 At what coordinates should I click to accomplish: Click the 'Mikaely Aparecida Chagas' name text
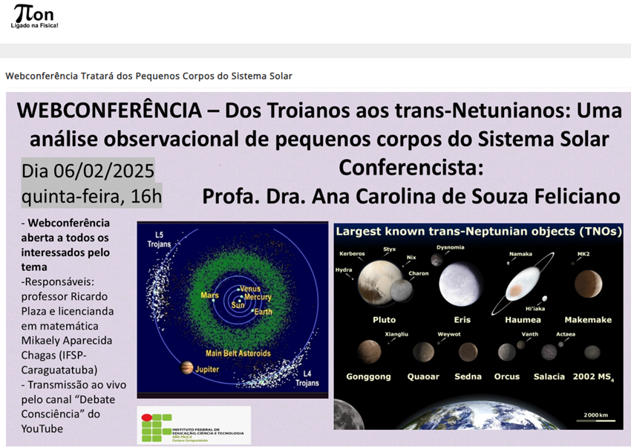pyautogui.click(x=67, y=348)
